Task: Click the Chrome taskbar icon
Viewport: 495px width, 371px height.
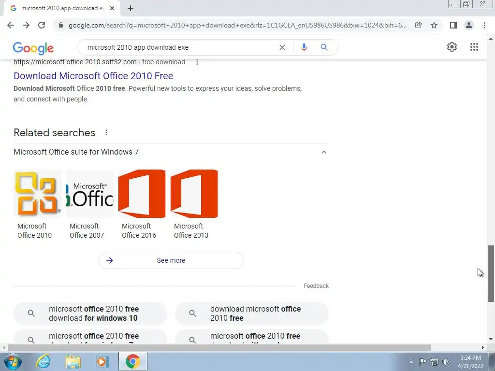Action: point(132,361)
